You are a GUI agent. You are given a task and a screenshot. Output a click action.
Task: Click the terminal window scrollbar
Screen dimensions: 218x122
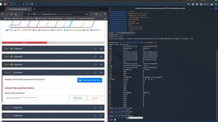217,85
